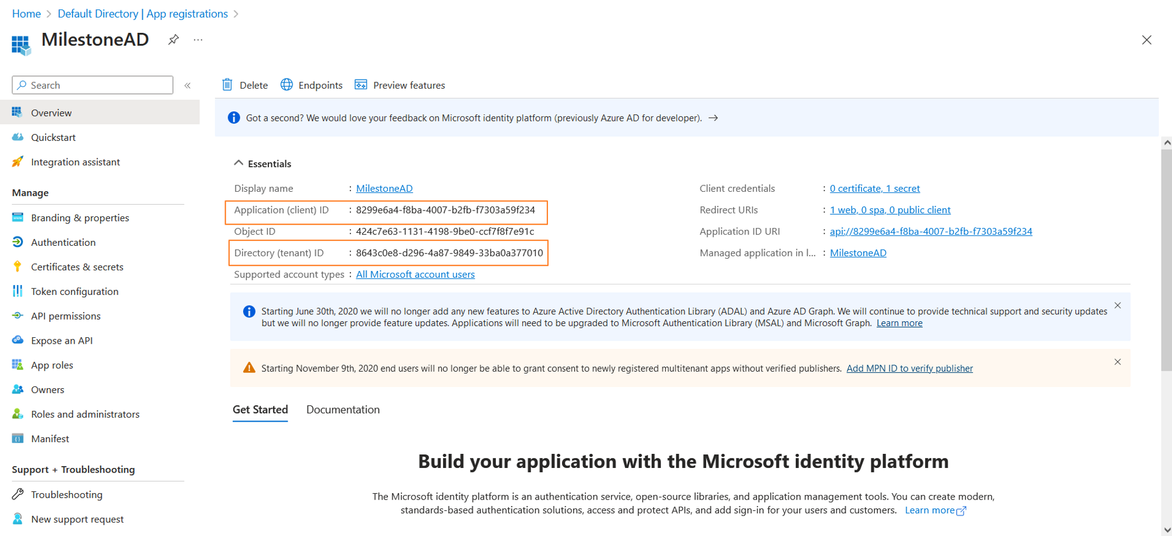Open Token configuration
This screenshot has width=1172, height=536.
click(x=74, y=291)
